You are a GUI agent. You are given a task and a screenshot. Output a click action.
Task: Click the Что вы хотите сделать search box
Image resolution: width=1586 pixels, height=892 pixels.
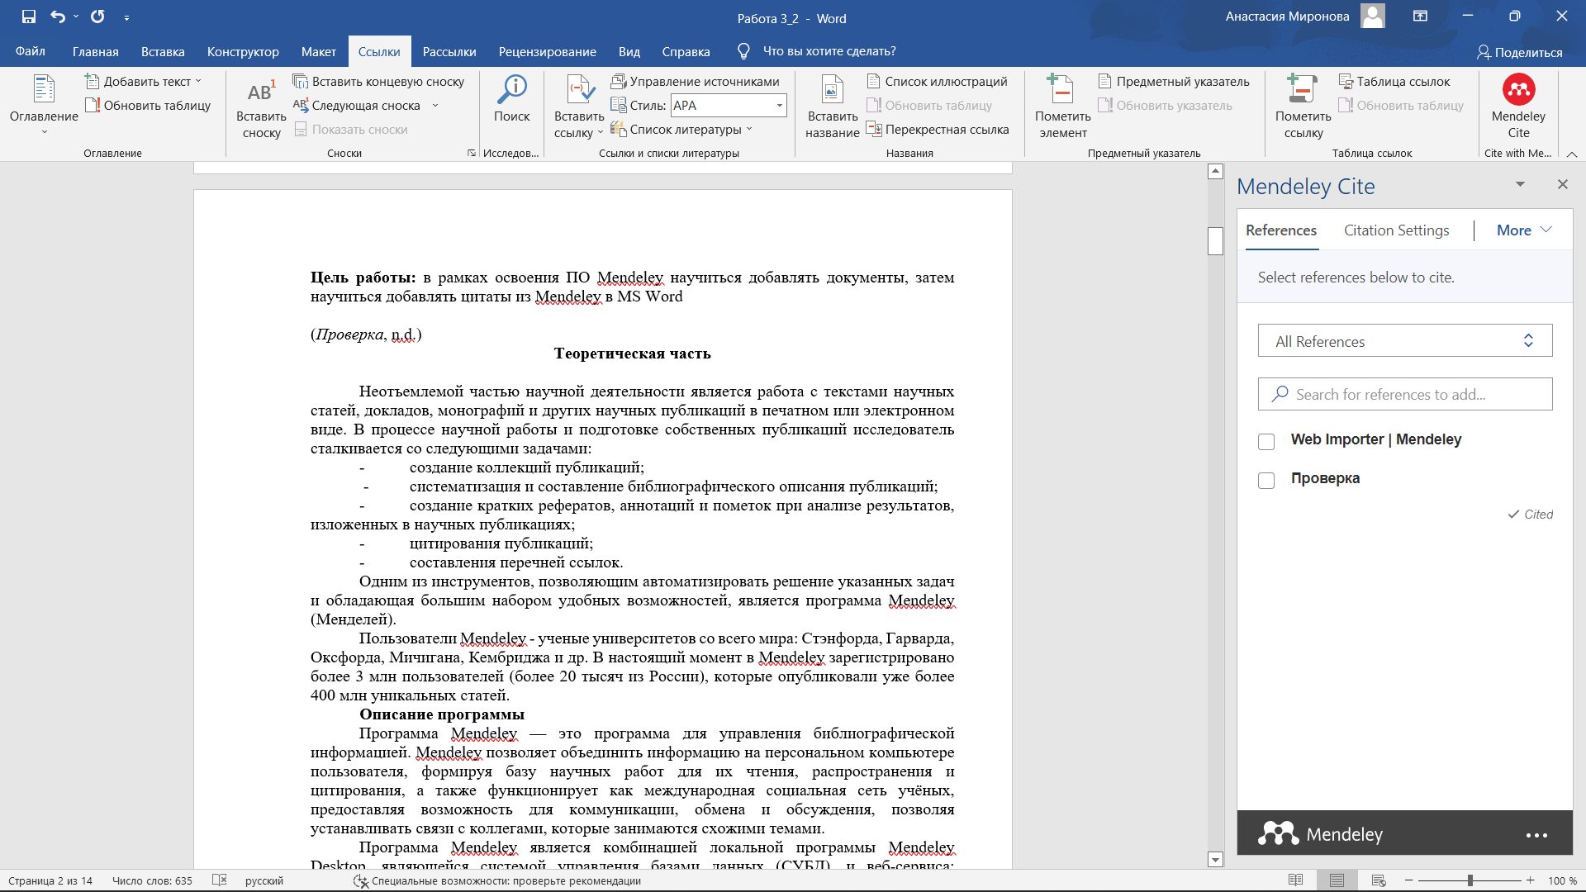tap(829, 51)
